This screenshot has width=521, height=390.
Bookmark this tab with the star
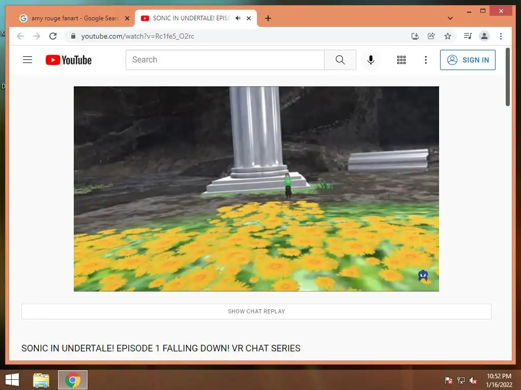[448, 36]
